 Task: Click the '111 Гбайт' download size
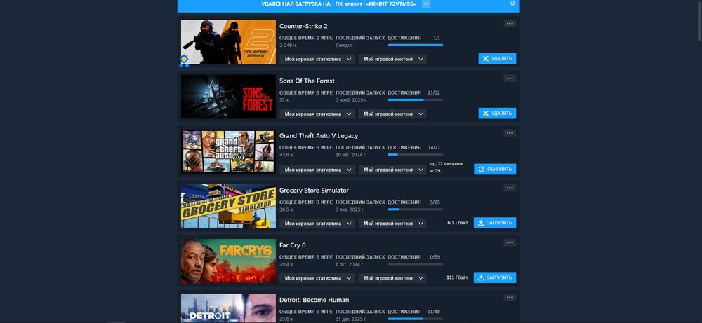point(457,277)
